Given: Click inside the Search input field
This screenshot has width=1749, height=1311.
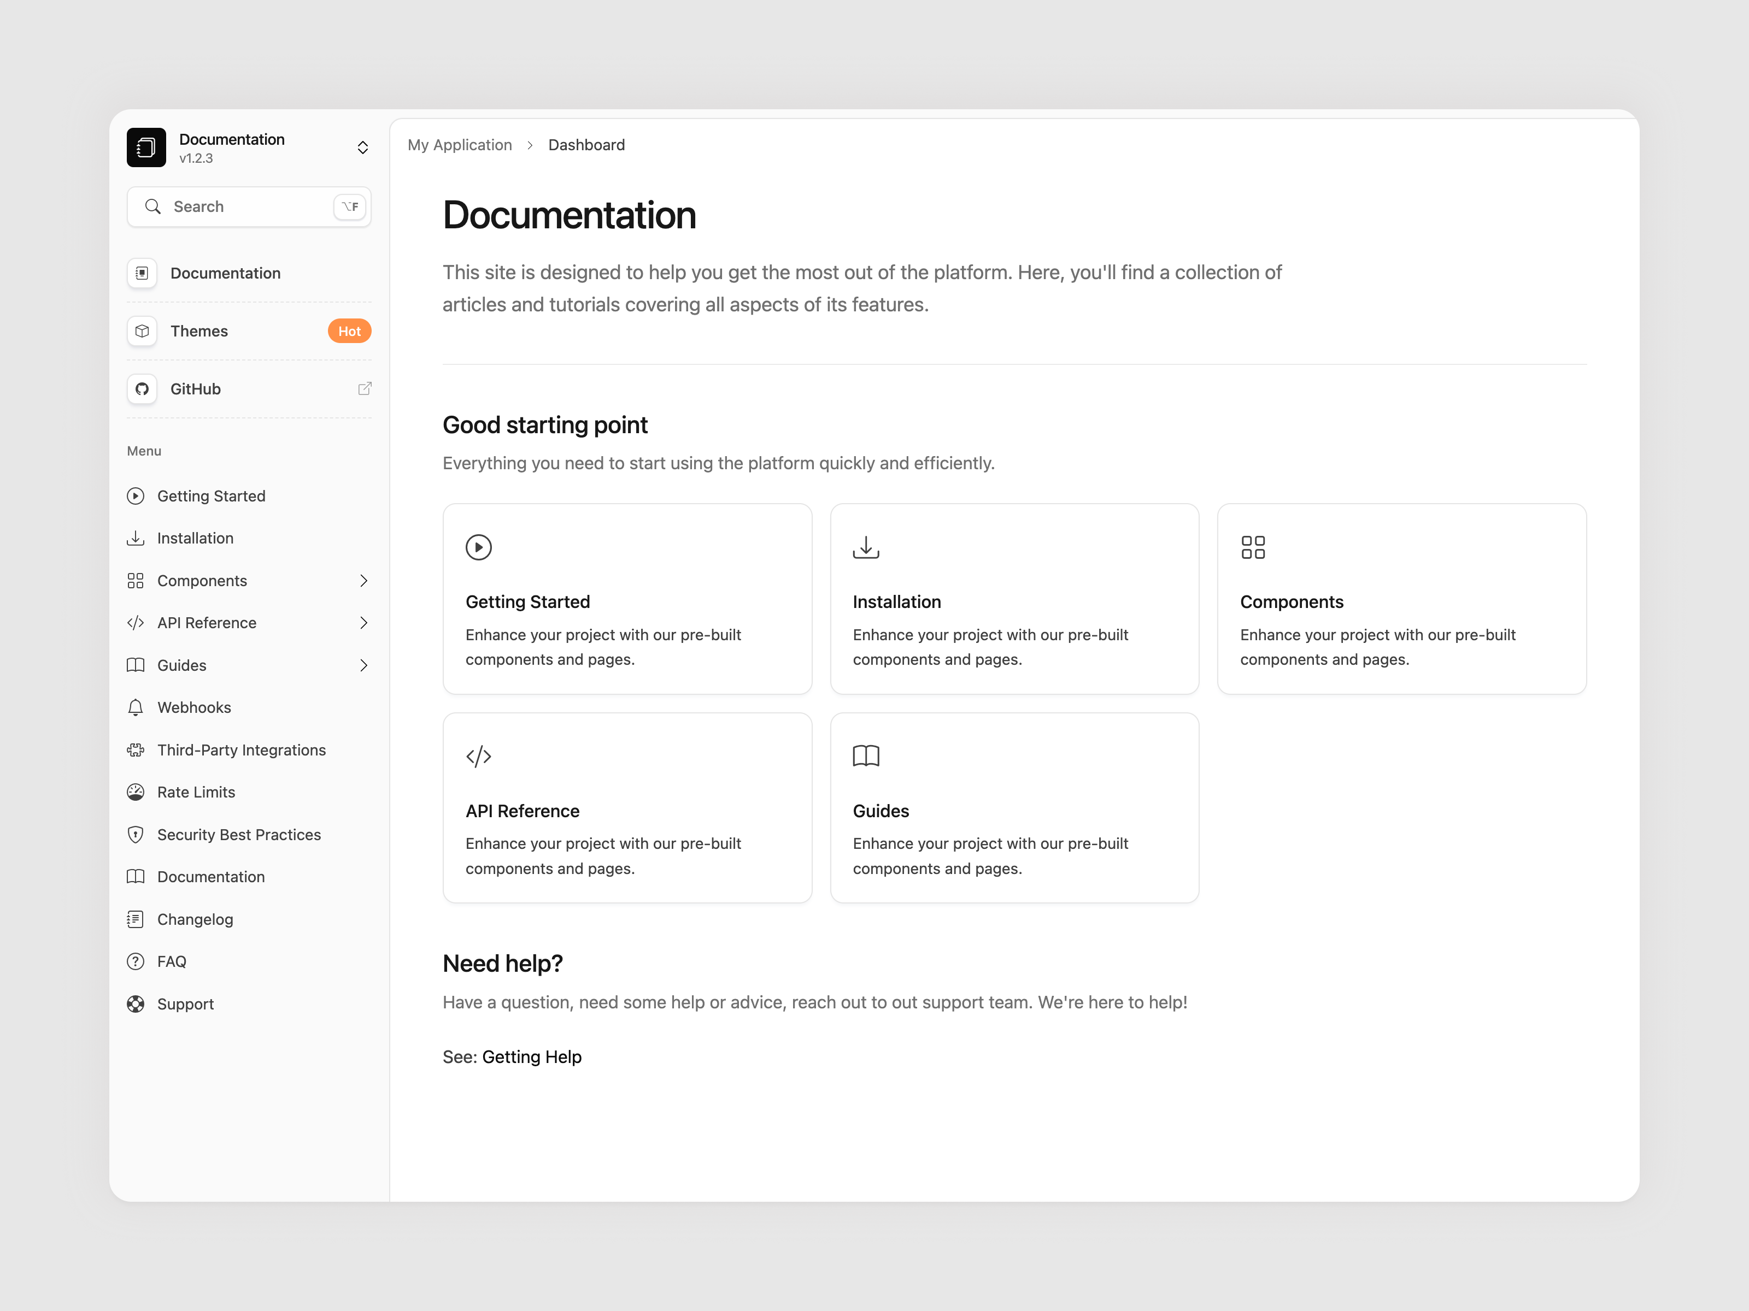Looking at the screenshot, I should 237,206.
